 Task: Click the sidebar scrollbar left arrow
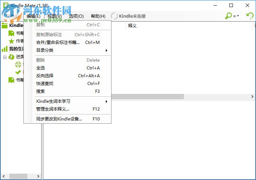click(4, 176)
